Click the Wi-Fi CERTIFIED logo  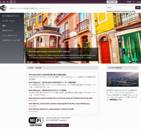coord(36,122)
